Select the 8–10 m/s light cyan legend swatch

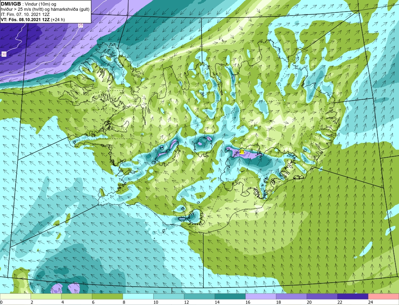click(138, 297)
